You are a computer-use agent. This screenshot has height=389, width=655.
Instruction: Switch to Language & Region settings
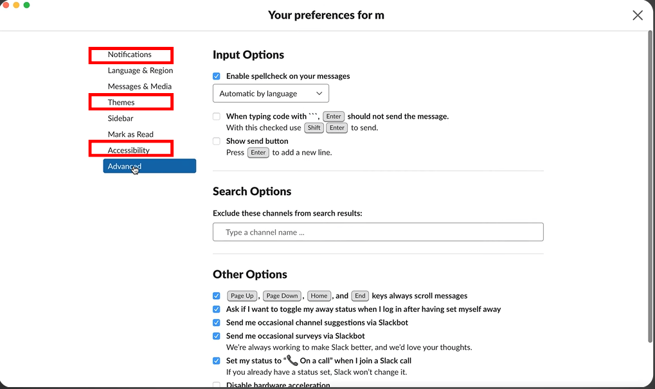(140, 71)
